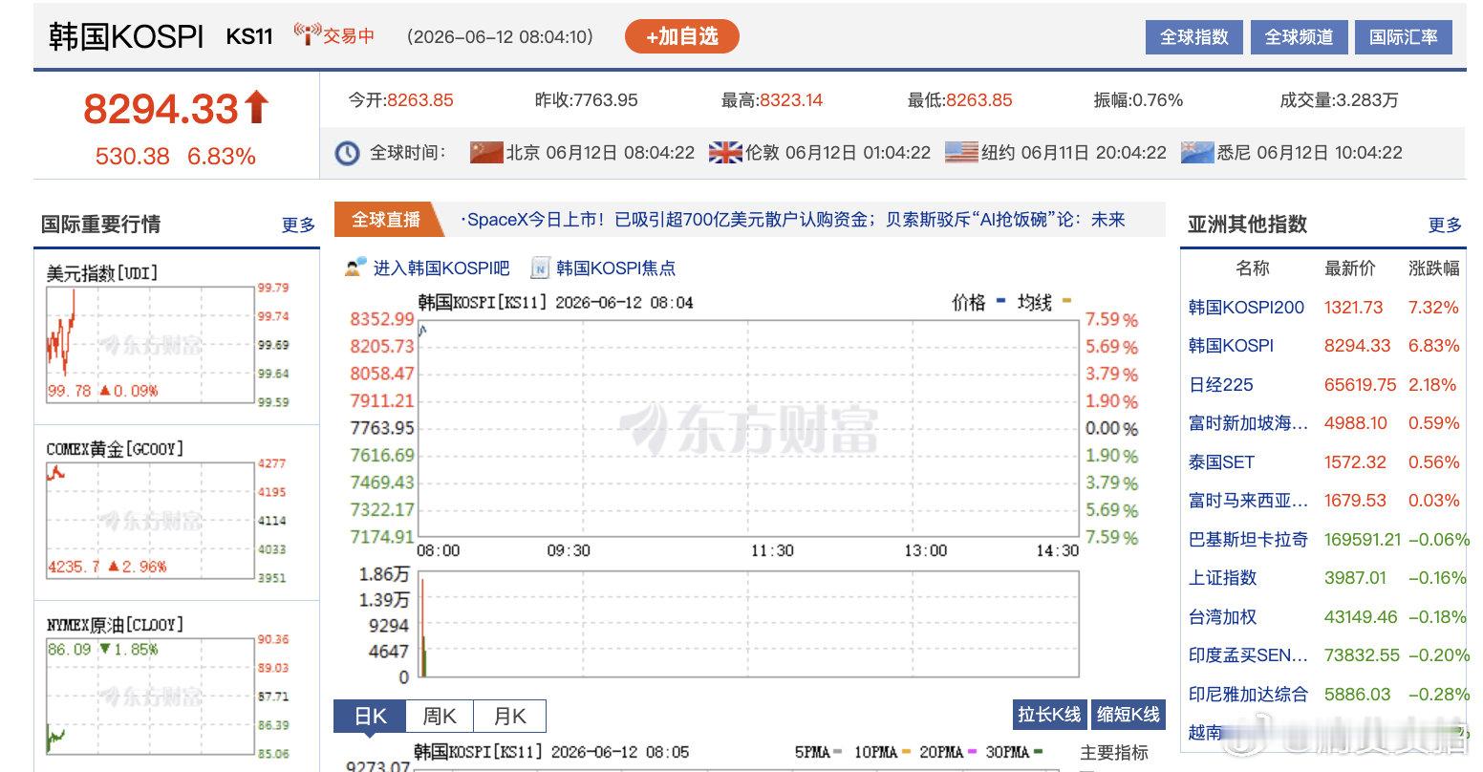Open the 富时马来西亚… index link
This screenshot has height=772, width=1483.
pos(1248,501)
